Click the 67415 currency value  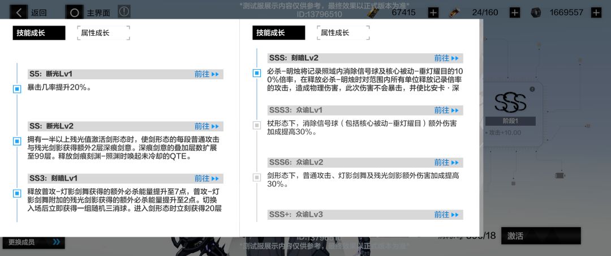[404, 12]
